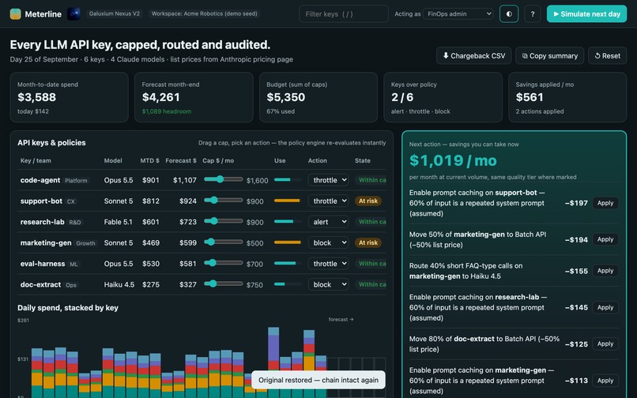Open code-agent action dropdown
The height and width of the screenshot is (398, 637).
tap(328, 180)
